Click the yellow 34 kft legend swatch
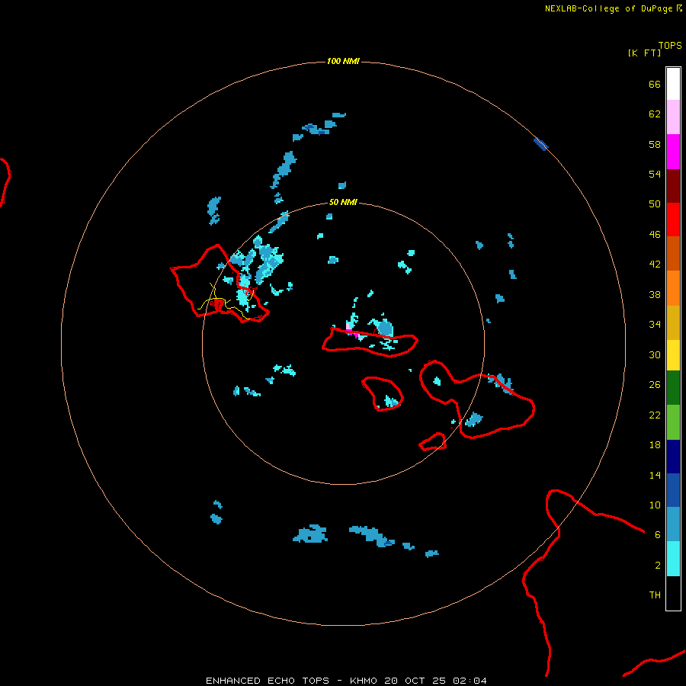 tap(673, 355)
